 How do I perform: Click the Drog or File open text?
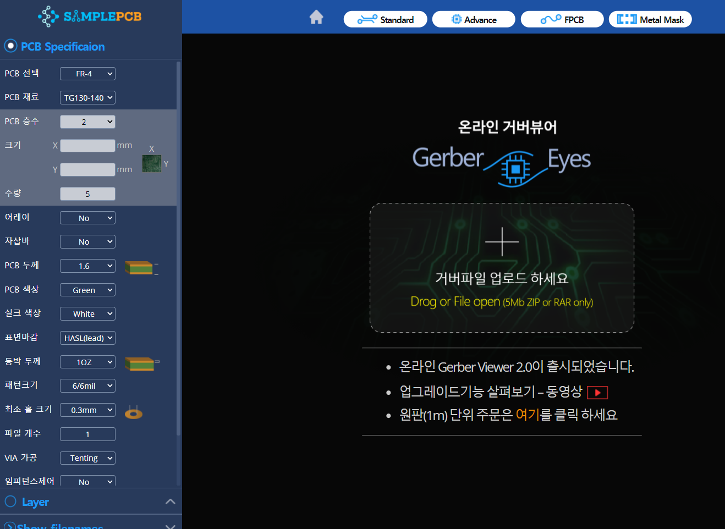tap(502, 302)
